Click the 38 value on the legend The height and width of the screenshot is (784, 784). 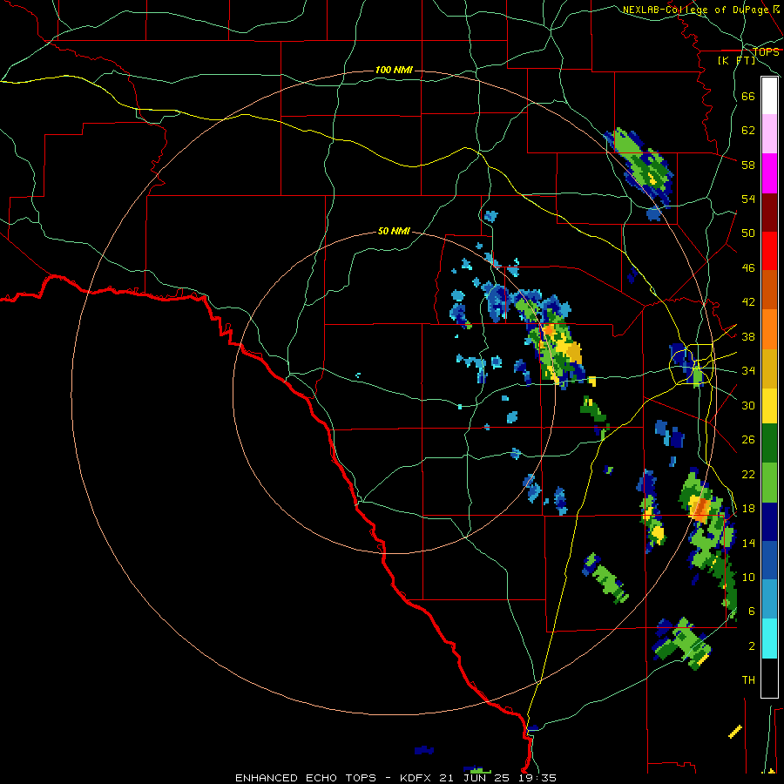748,337
